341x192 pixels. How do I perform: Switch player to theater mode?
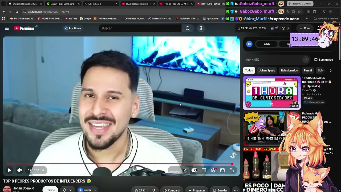222,170
